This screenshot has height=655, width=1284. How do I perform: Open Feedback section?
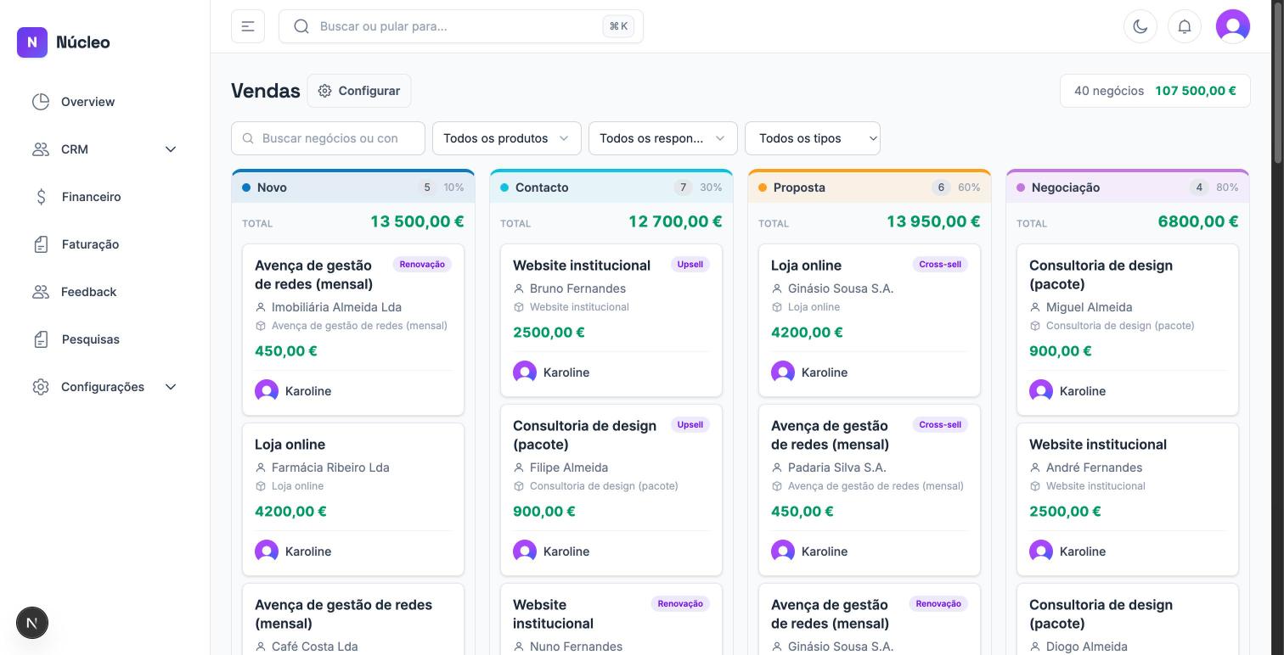click(x=105, y=292)
